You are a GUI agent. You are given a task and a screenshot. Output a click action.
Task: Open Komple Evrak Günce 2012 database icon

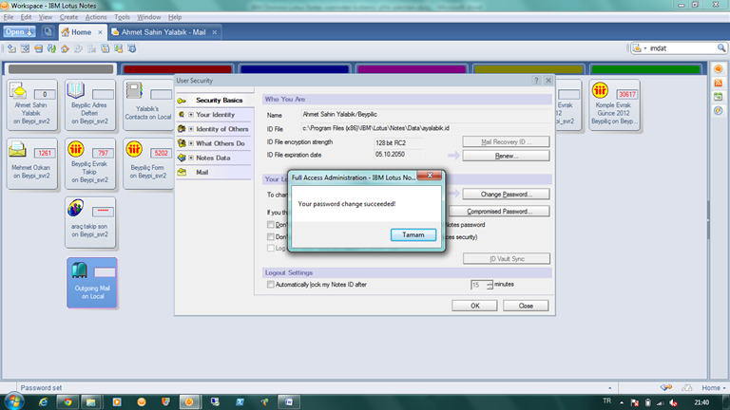614,104
